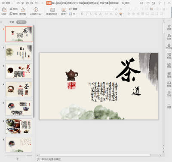The height and width of the screenshot is (162, 172).
Task: Click the Save icon in quick access bar
Action: [x=18, y=3]
